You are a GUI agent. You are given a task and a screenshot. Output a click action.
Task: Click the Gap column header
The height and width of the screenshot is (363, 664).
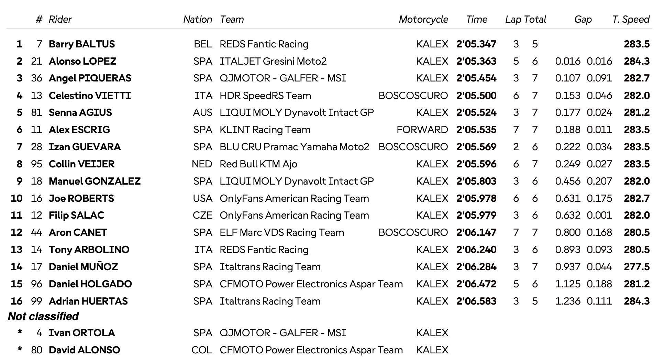(x=583, y=19)
